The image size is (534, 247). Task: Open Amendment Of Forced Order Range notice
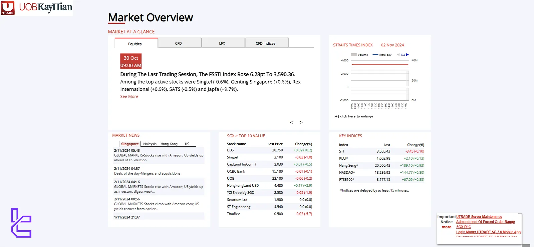(x=485, y=222)
